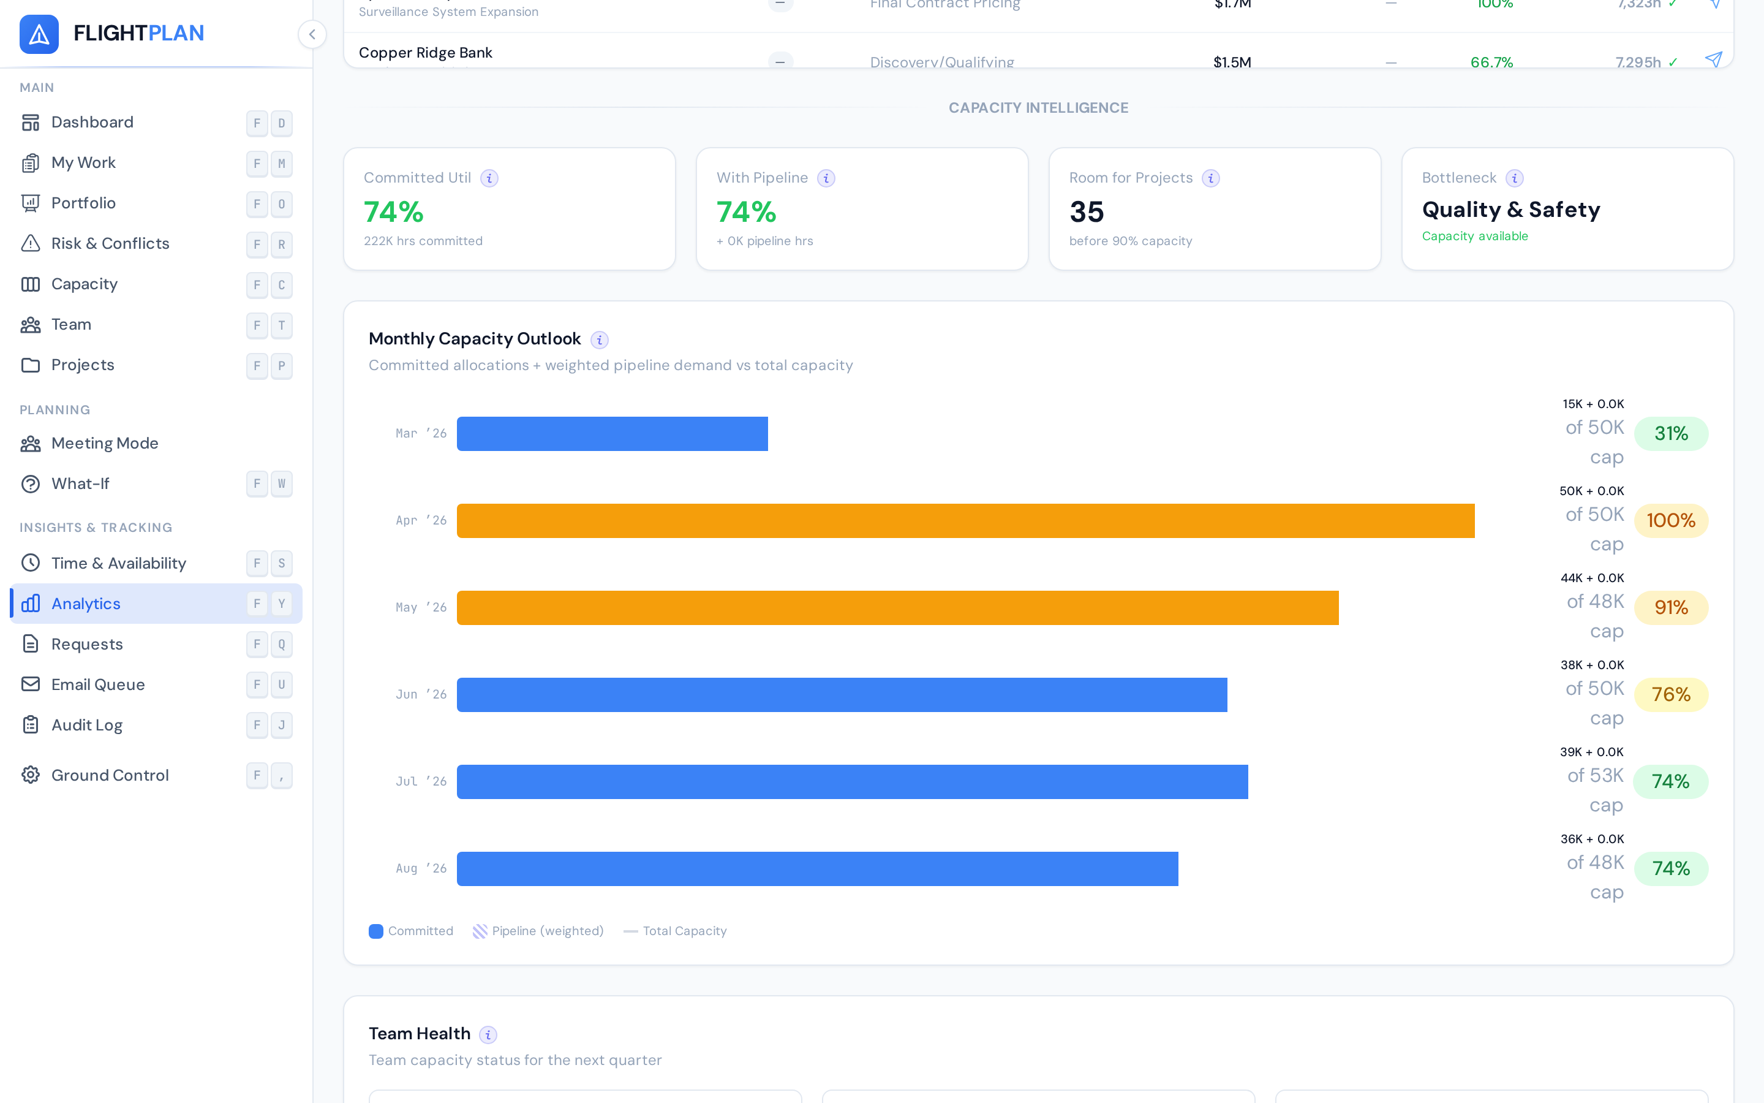Screen dimensions: 1764x1103
Task: Click the 31% badge for Mar '26
Action: (1671, 434)
